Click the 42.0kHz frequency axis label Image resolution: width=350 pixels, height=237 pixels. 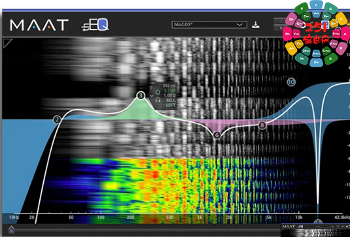pos(342,217)
